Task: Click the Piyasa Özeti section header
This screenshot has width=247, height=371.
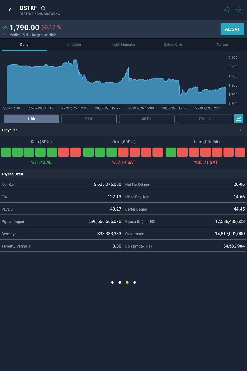Action: tap(13, 174)
